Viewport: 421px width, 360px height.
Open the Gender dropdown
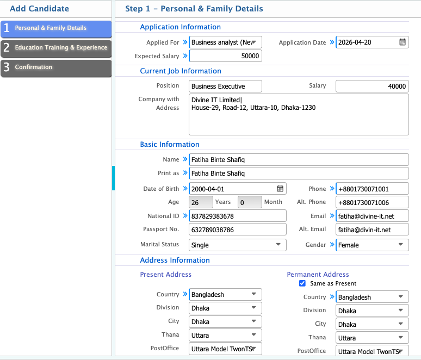point(372,245)
